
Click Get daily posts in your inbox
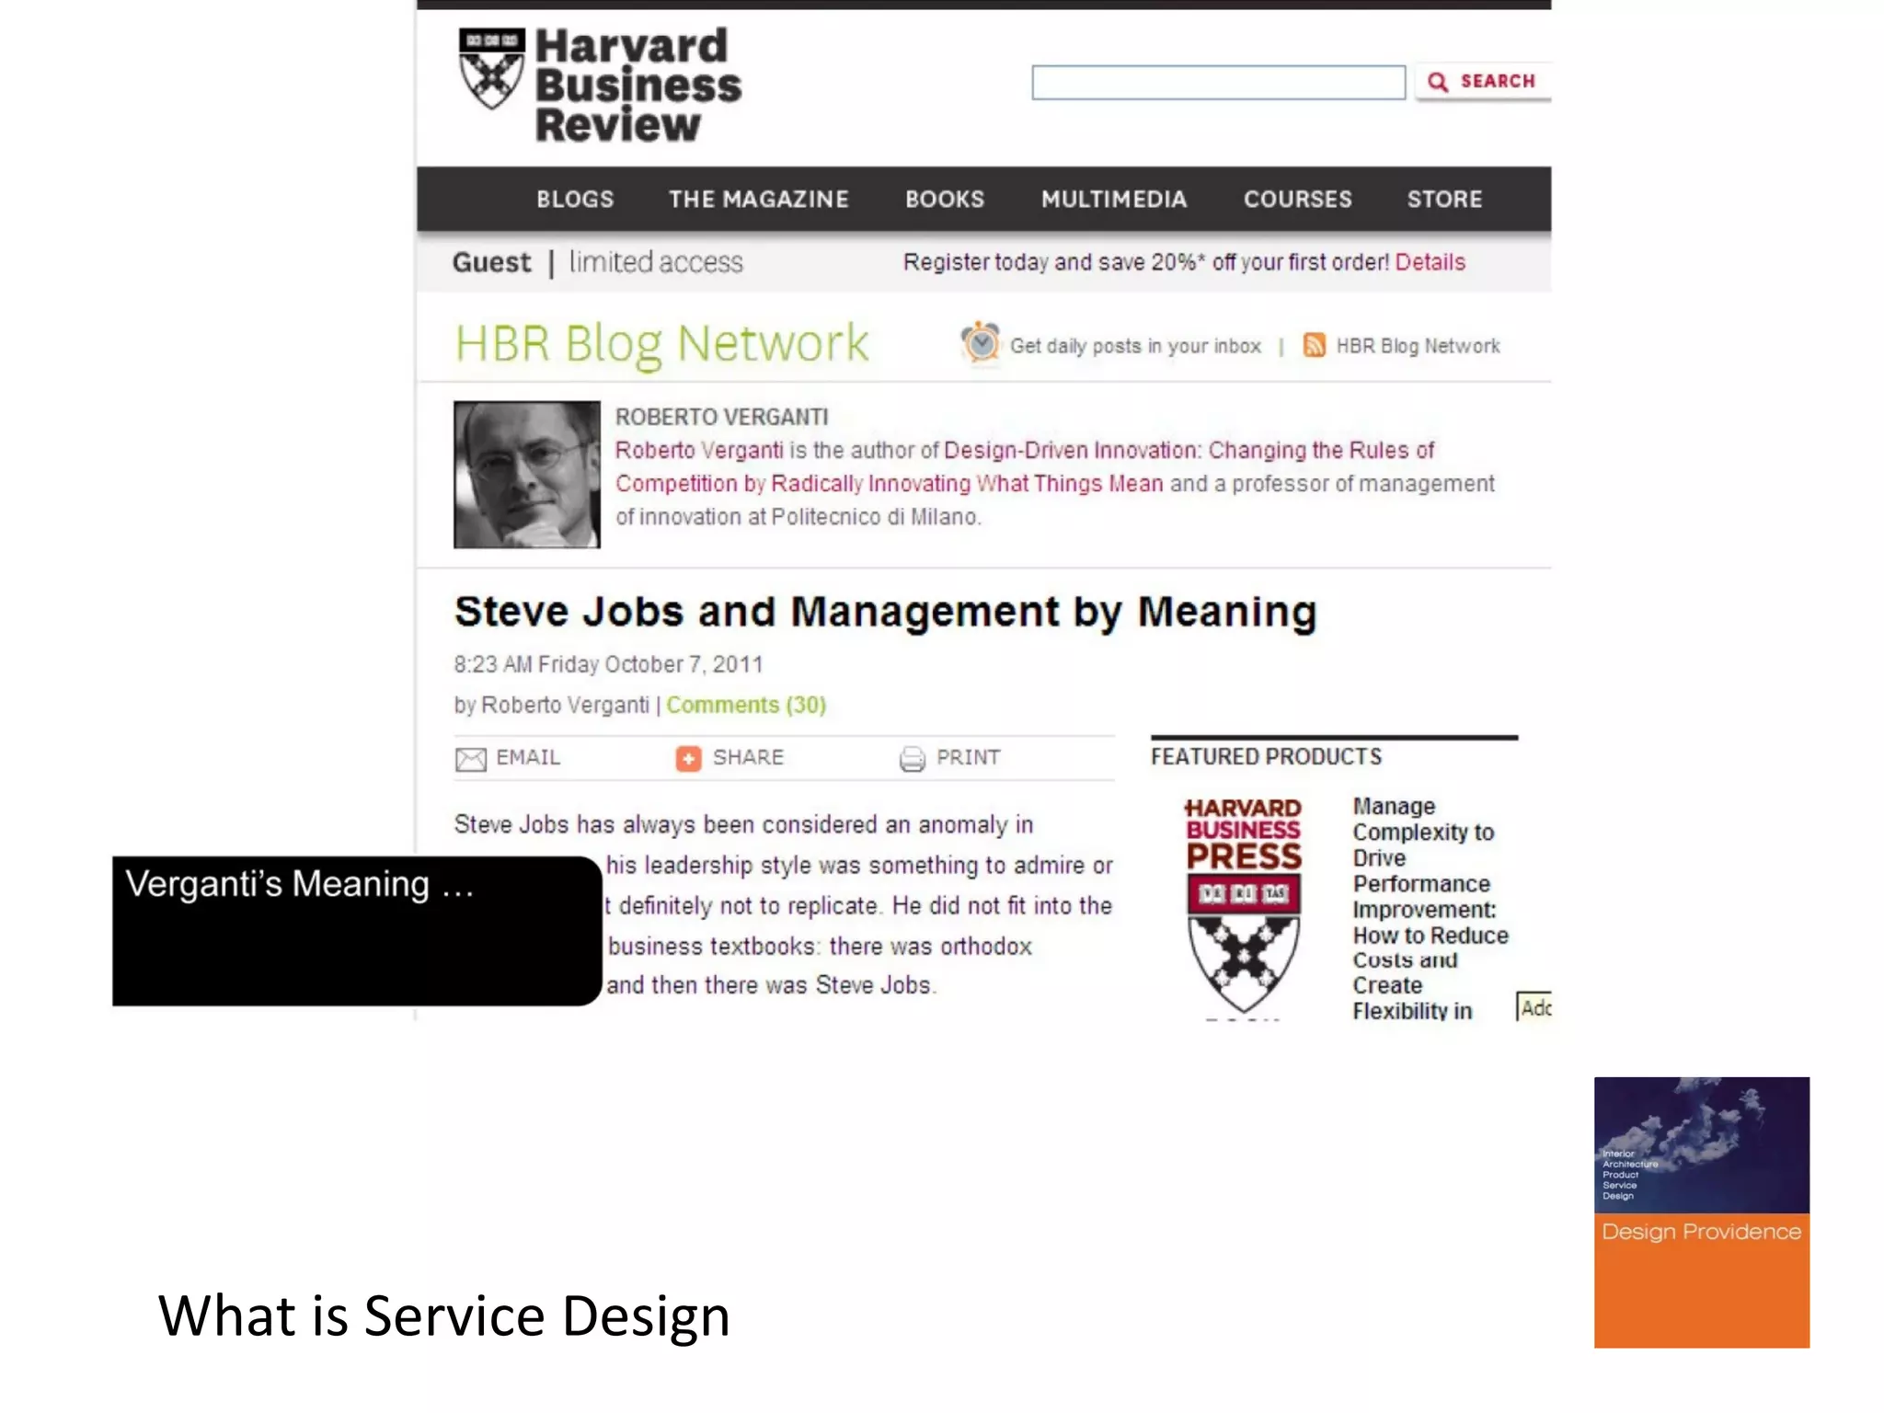pos(1135,347)
